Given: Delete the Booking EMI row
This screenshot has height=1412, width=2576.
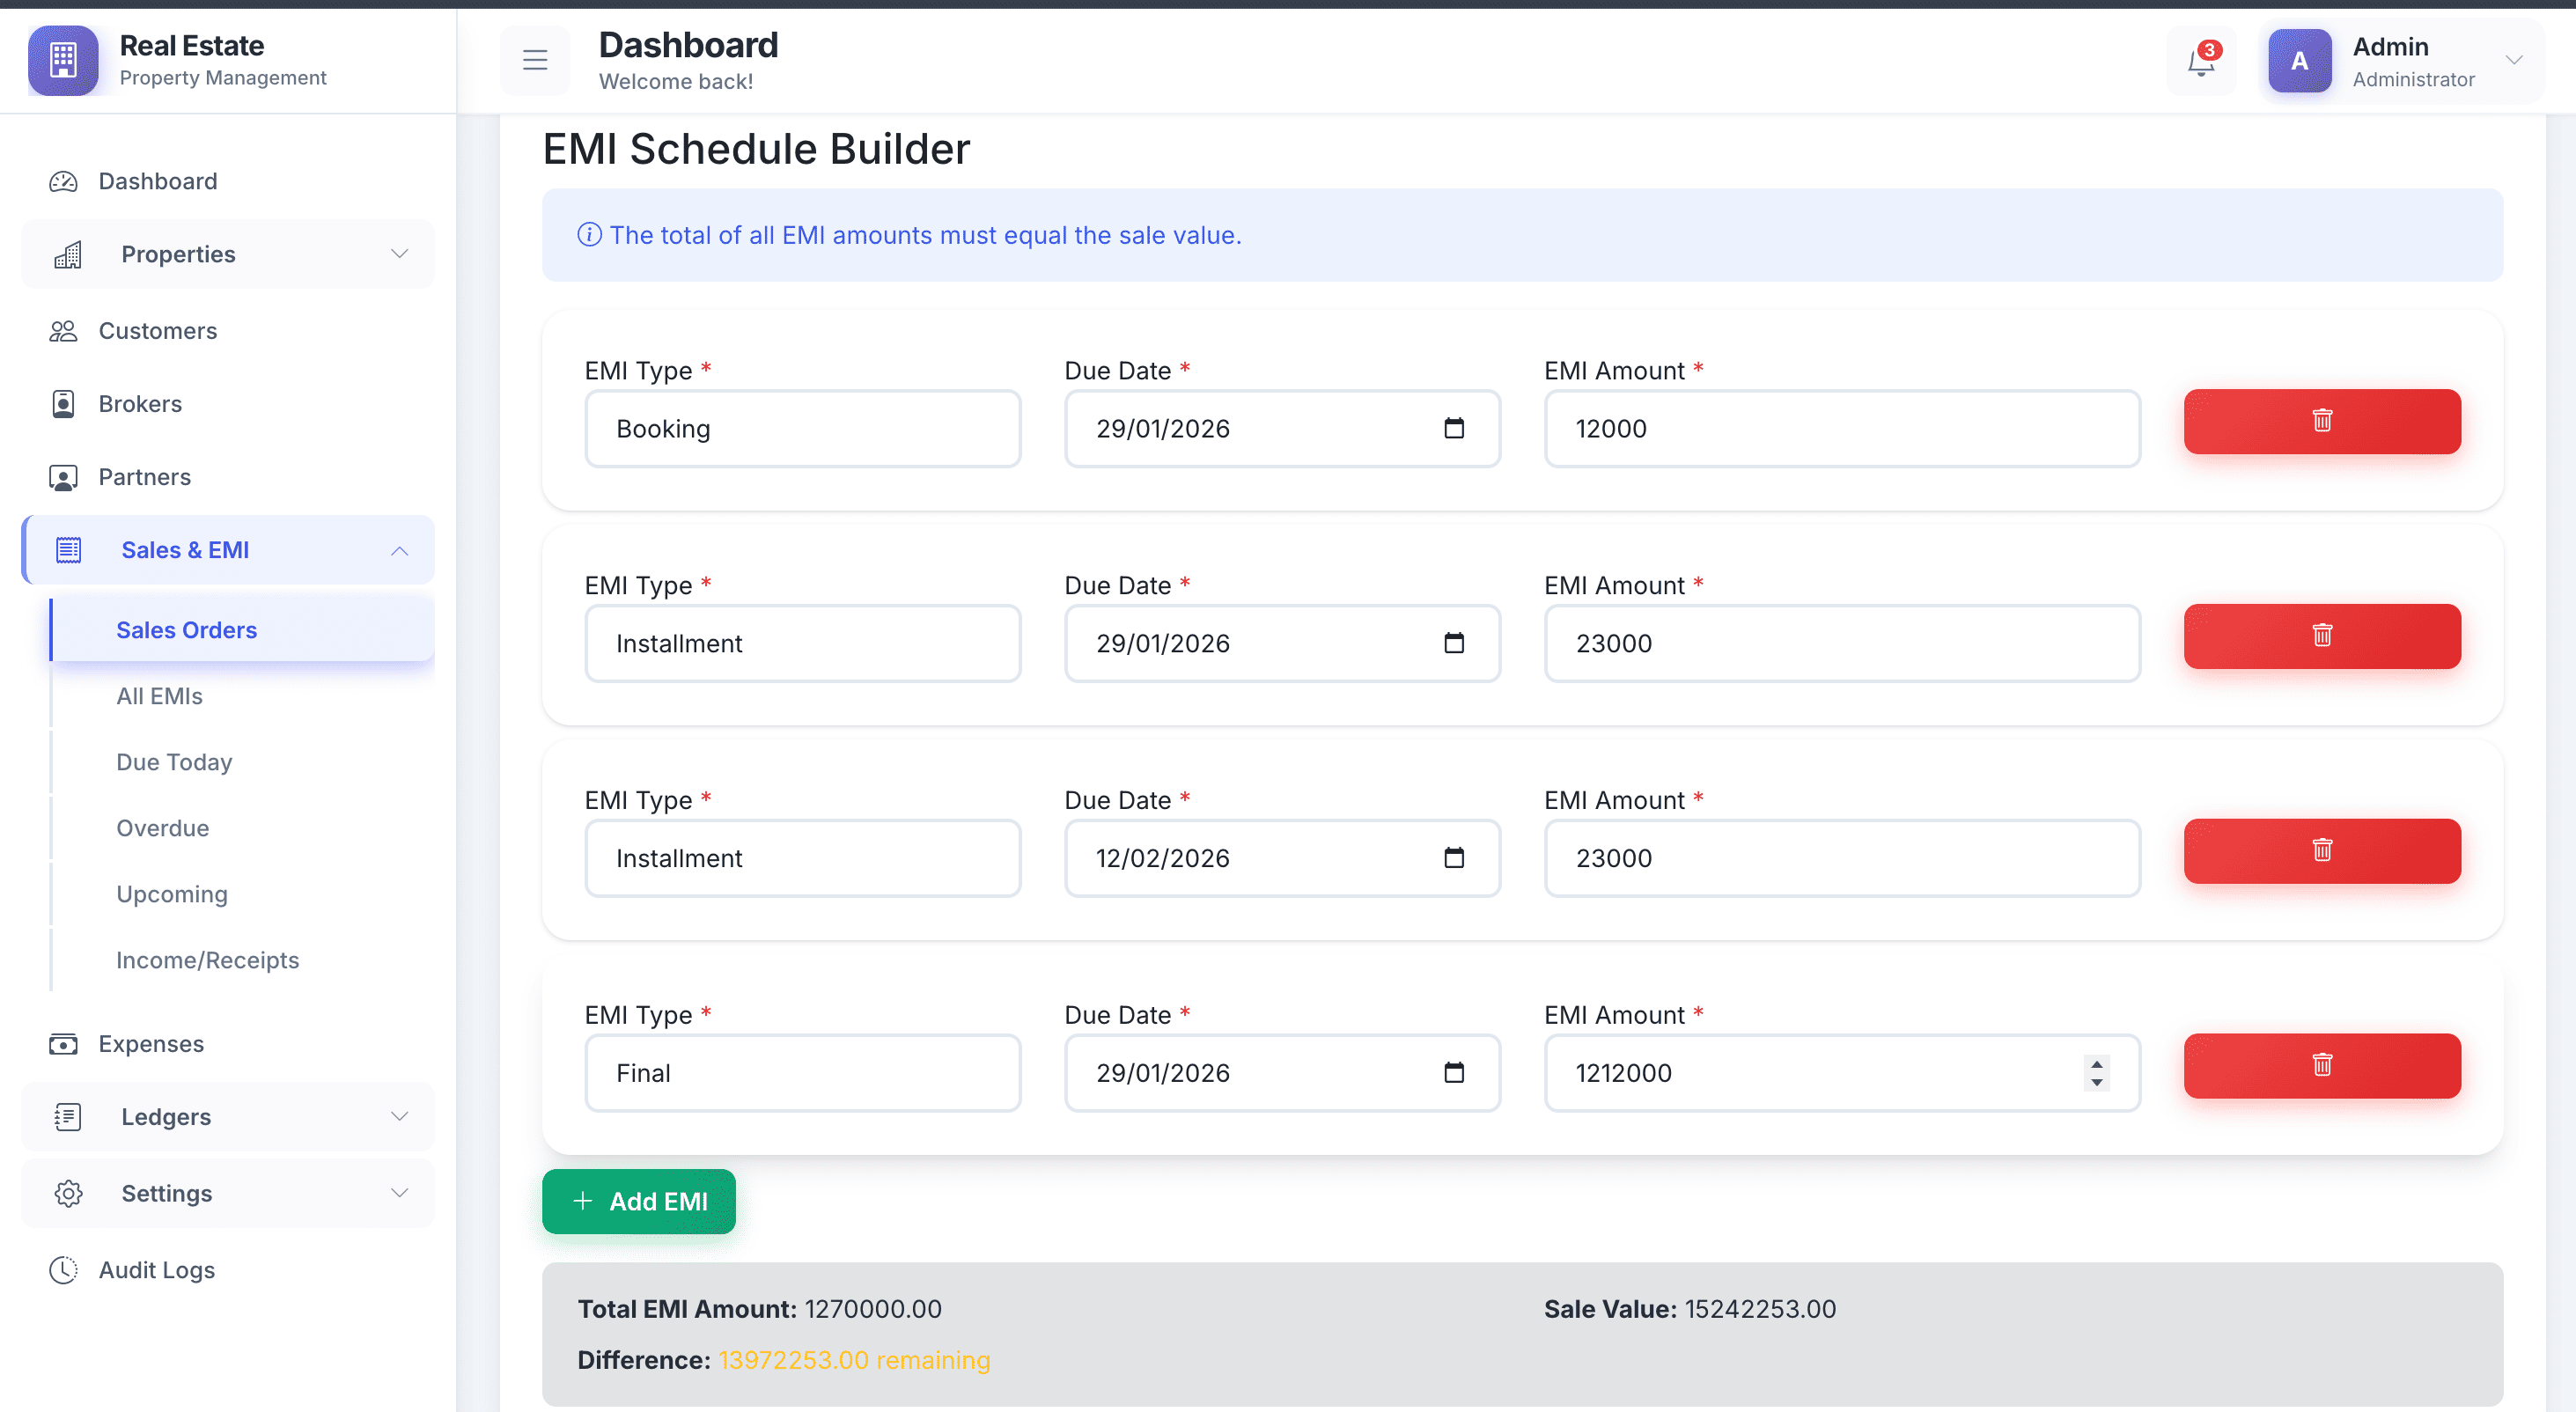Looking at the screenshot, I should point(2321,421).
